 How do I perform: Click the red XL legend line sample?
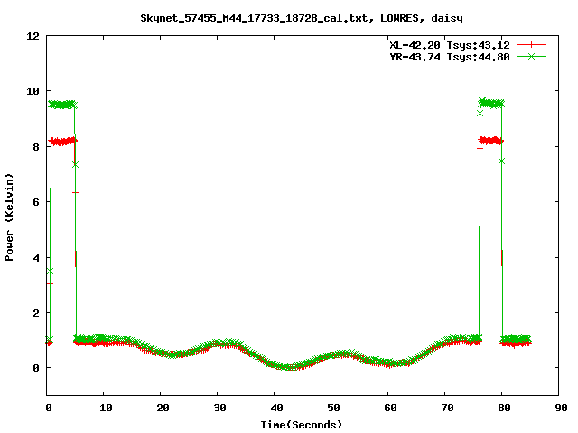click(x=531, y=45)
